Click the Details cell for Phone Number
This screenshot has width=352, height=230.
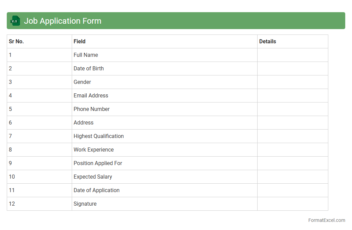point(292,109)
